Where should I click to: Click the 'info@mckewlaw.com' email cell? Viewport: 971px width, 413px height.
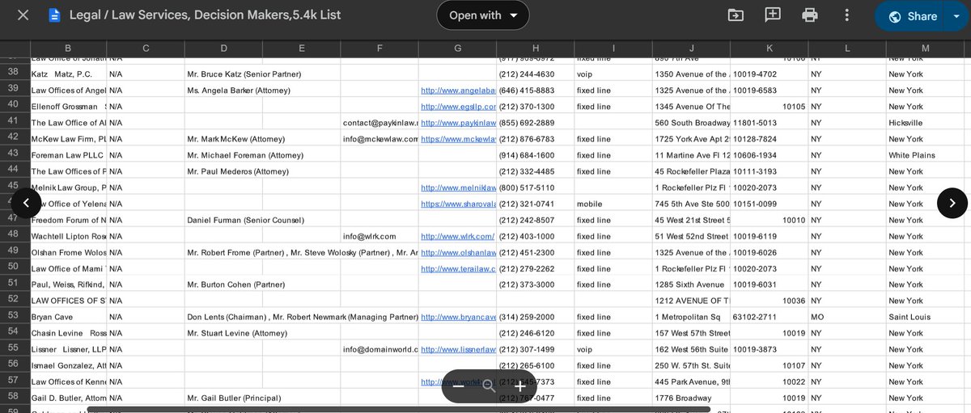(x=379, y=139)
